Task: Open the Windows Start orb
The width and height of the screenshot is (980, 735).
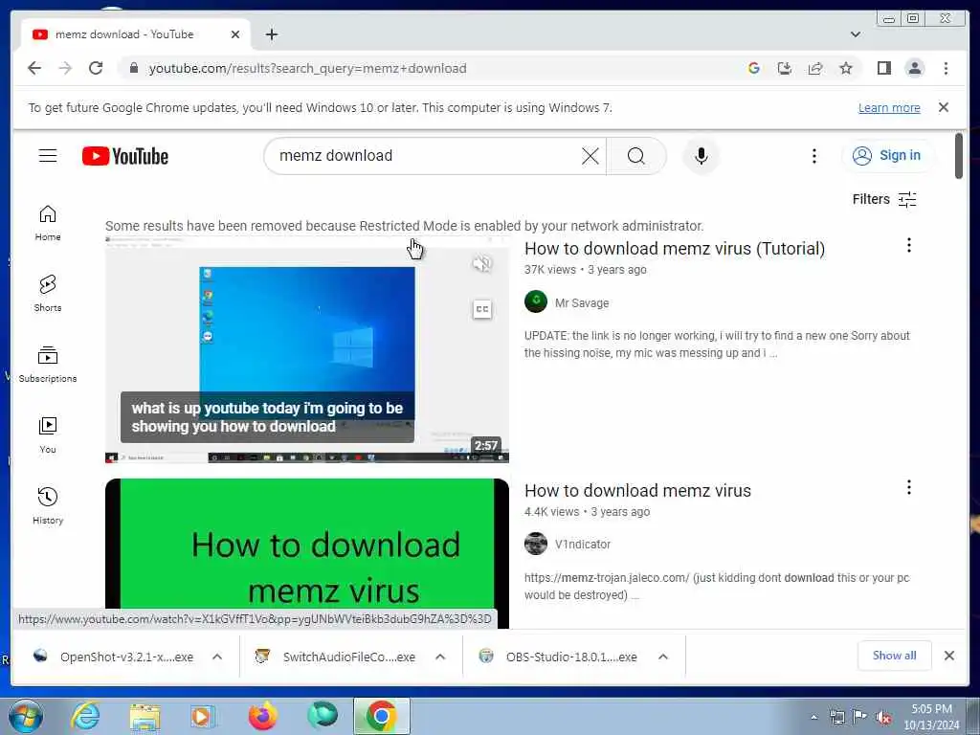Action: [26, 716]
